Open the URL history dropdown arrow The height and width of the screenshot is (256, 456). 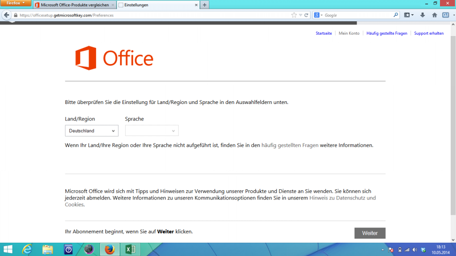coord(301,15)
